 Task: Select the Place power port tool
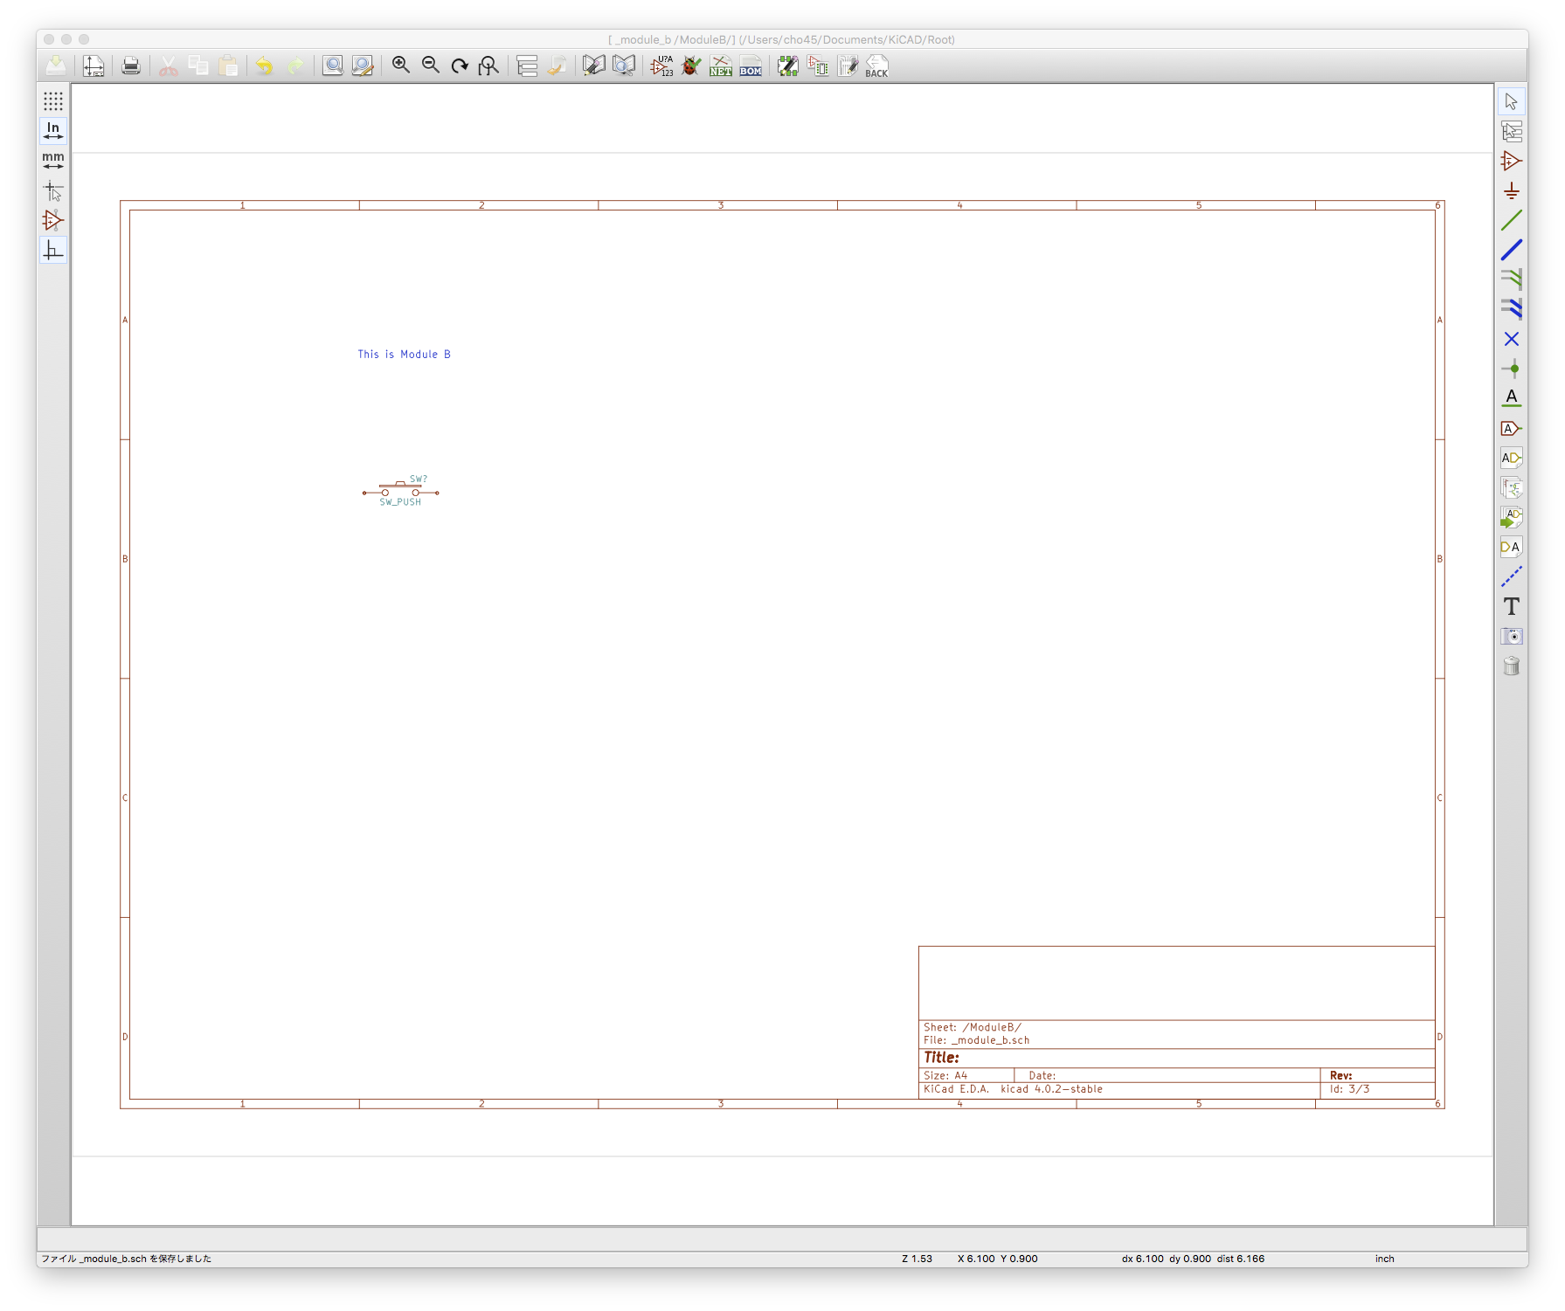(x=1511, y=191)
